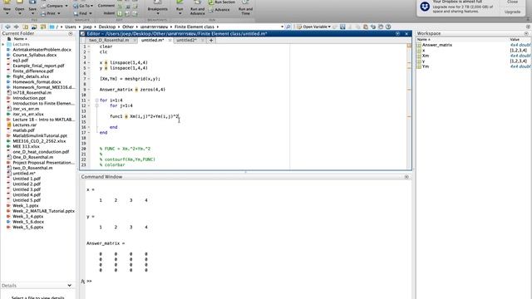
Task: Click the Advance icon in Run group
Action: tap(211, 10)
